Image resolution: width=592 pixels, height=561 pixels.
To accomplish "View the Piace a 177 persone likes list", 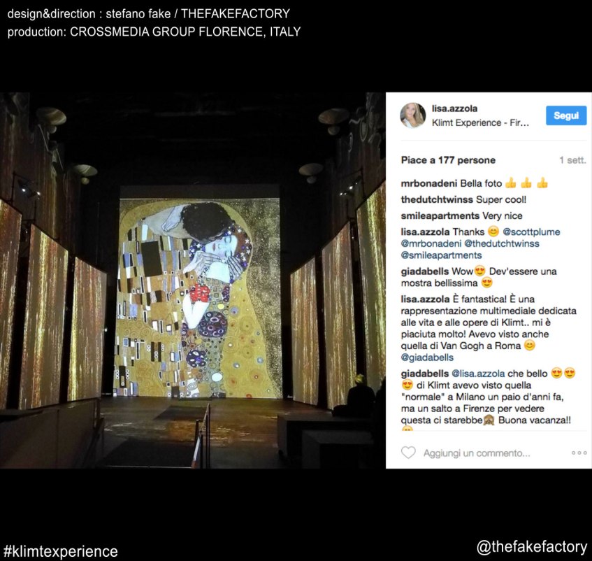I will tap(448, 160).
